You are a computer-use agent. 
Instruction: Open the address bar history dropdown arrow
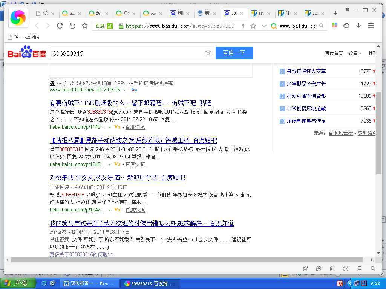coord(264,26)
